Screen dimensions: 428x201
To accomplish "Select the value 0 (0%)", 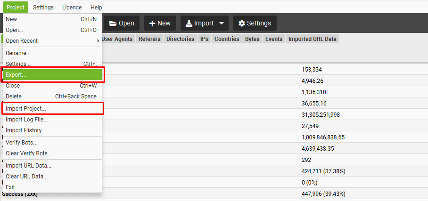I will pos(310,183).
